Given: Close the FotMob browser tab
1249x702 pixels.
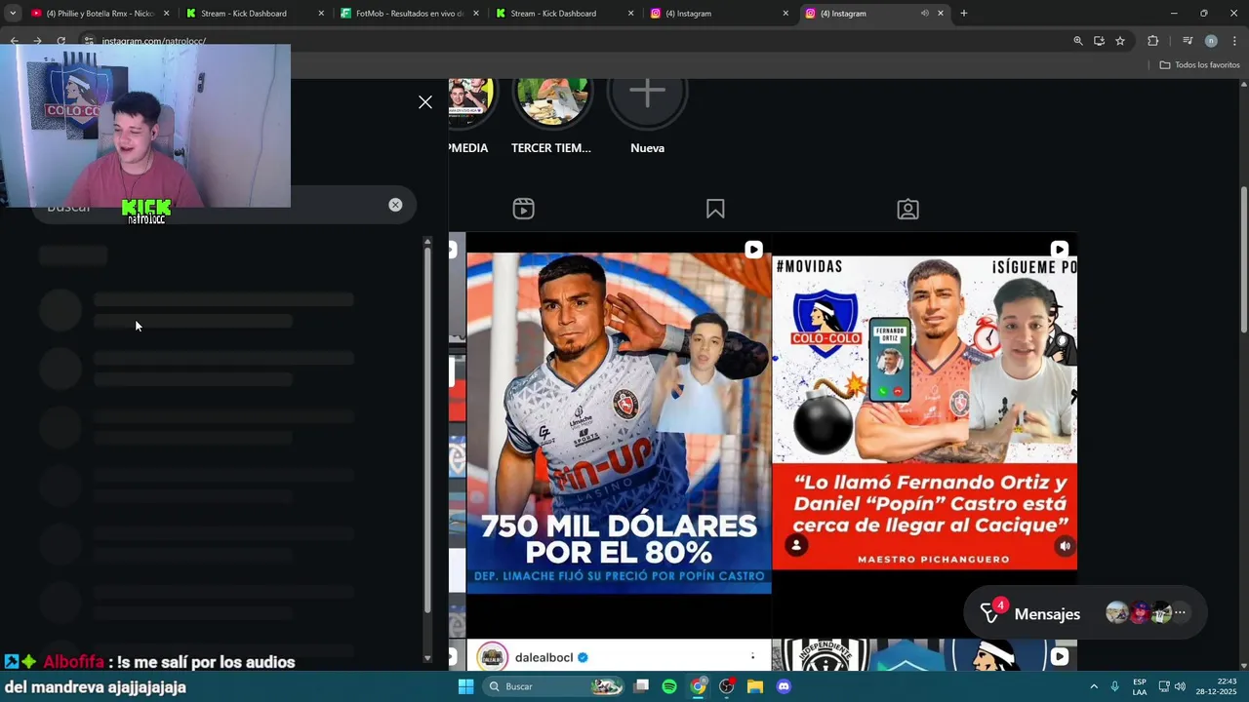Looking at the screenshot, I should tap(475, 14).
